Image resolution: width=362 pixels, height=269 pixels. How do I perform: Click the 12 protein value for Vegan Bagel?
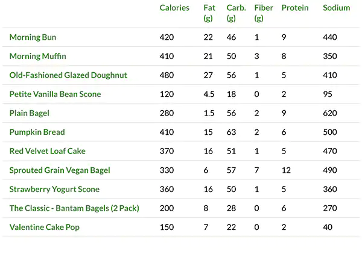(x=285, y=170)
